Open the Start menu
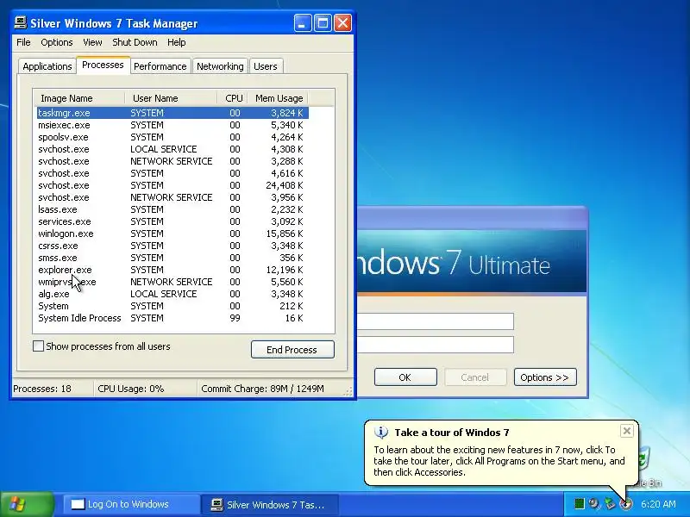Screen dimensions: 690x517 click(x=27, y=504)
